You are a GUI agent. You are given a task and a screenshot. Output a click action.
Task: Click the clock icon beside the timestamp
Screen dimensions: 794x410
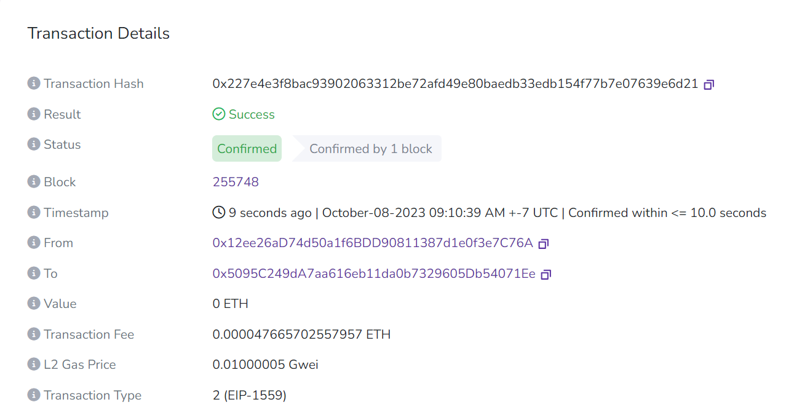218,212
